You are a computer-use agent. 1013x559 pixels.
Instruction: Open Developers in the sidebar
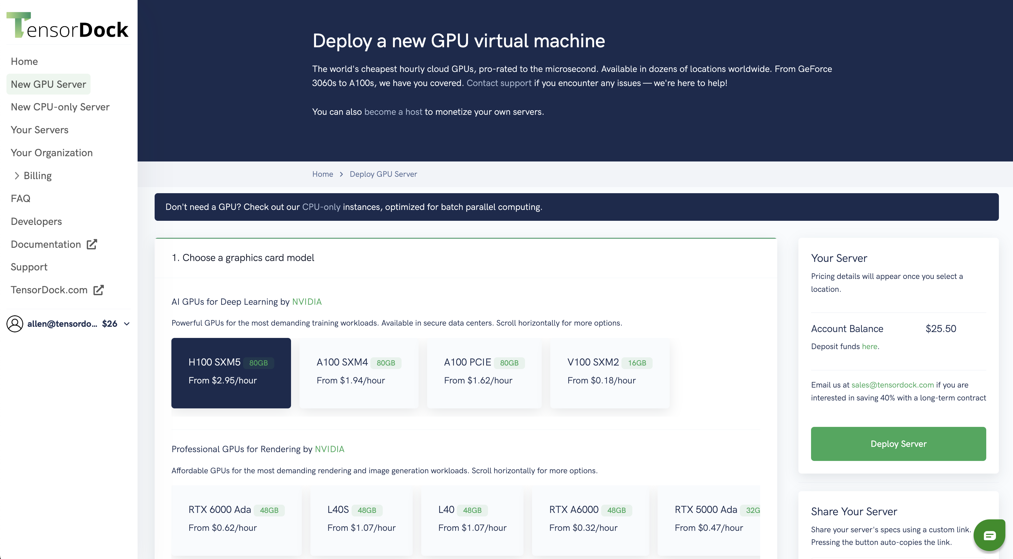36,222
